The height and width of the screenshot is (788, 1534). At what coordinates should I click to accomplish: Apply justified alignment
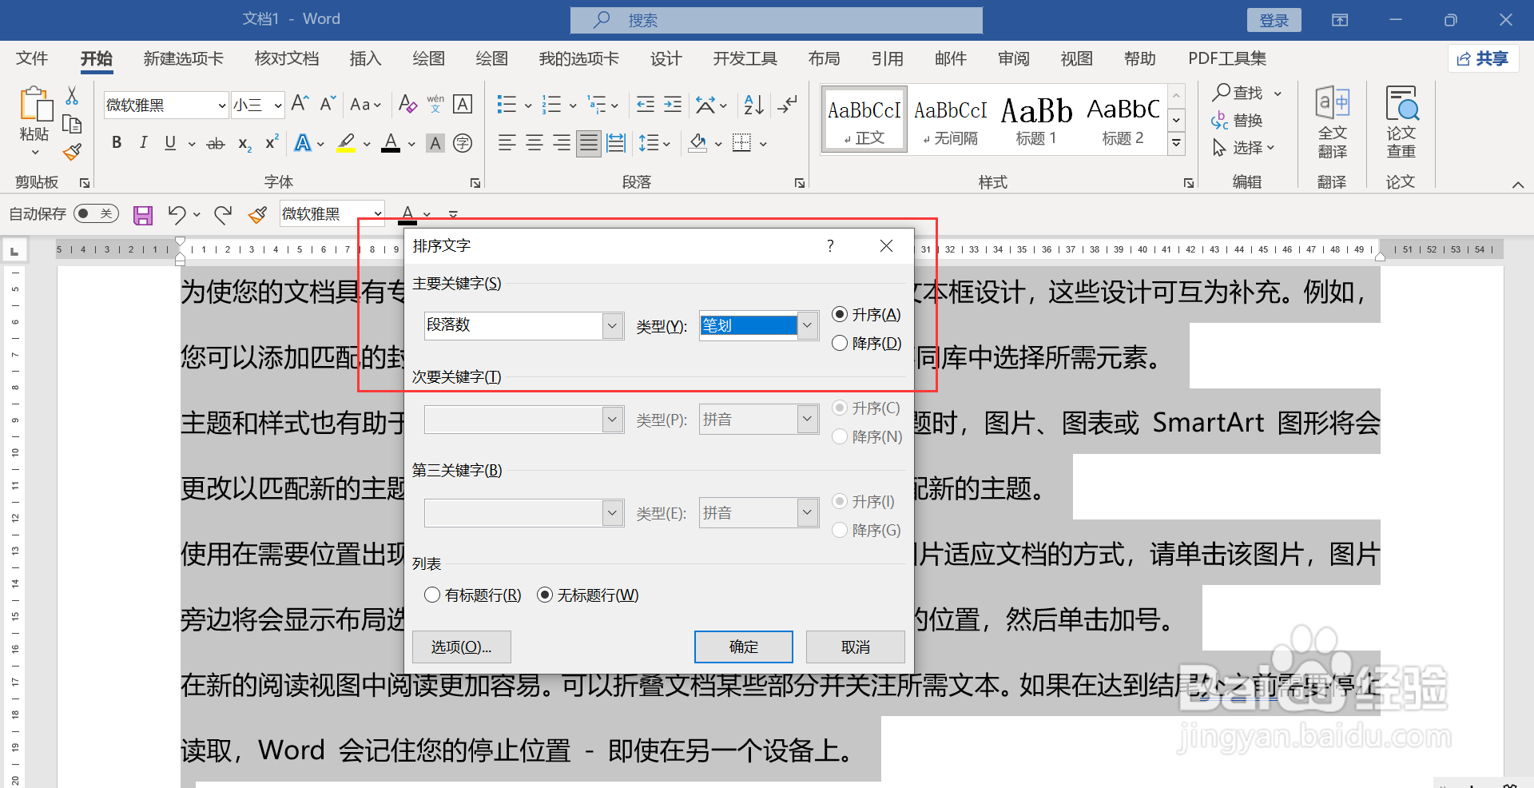[x=589, y=143]
